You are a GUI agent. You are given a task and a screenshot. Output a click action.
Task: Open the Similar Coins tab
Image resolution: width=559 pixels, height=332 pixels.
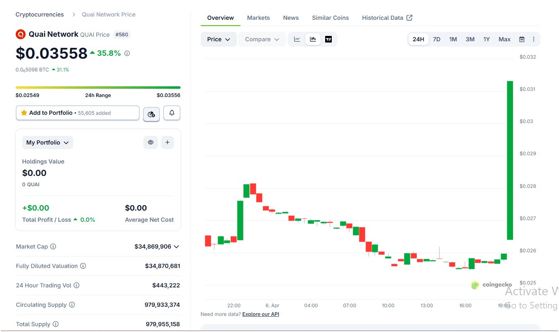[x=330, y=18]
